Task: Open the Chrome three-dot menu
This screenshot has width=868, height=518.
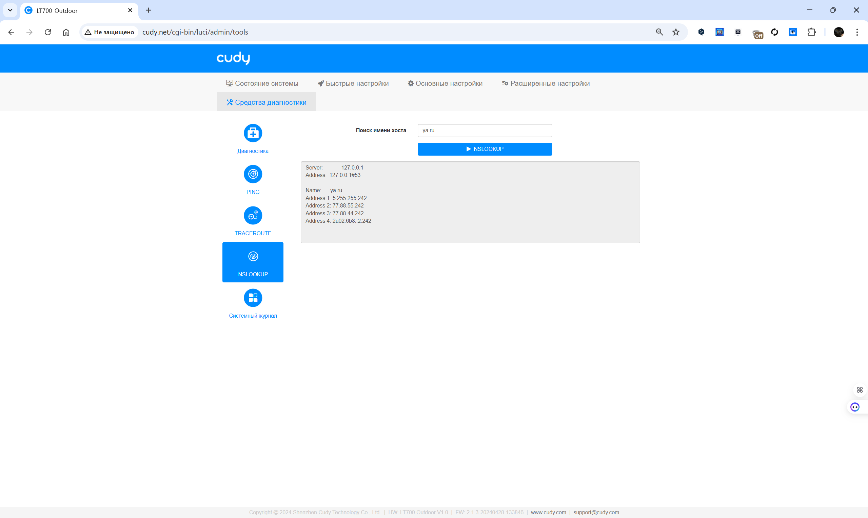Action: pos(857,32)
